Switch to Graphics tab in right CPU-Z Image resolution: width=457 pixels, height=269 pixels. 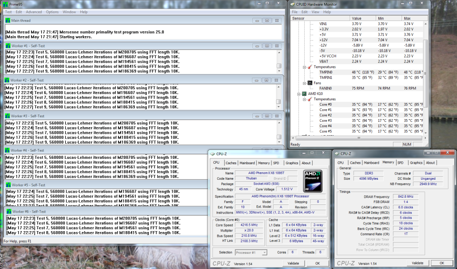[x=416, y=163]
